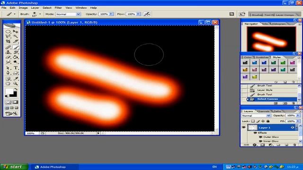Toggle visibility of layer Effects
Screen dimensions: 303x170
(x=256, y=133)
